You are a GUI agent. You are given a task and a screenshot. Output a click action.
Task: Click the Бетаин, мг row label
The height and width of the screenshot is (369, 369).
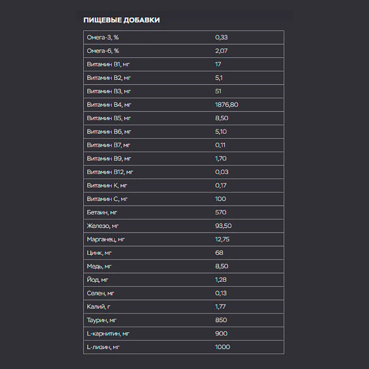pyautogui.click(x=102, y=213)
